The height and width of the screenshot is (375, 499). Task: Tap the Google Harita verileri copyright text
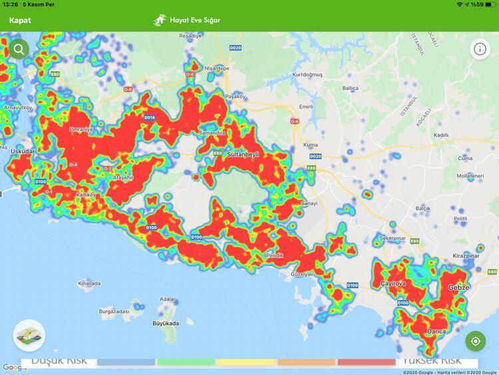[x=449, y=371]
